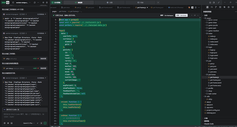This screenshot has width=237, height=127.
Task: Click the hashtag context icon below chat input
Action: coord(8,123)
